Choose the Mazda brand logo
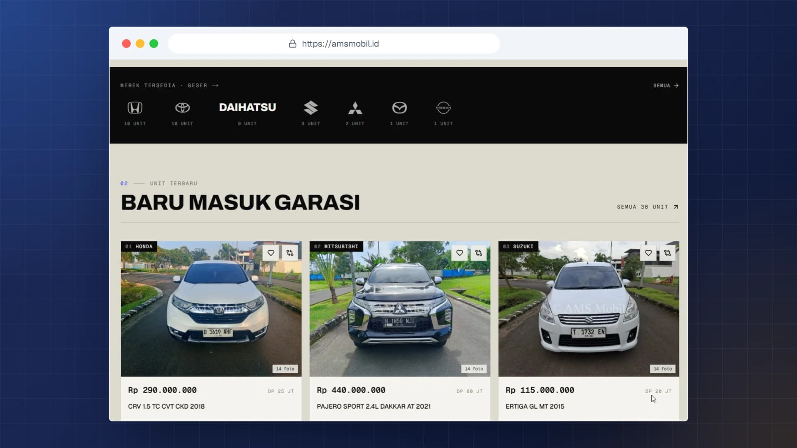 coord(399,108)
